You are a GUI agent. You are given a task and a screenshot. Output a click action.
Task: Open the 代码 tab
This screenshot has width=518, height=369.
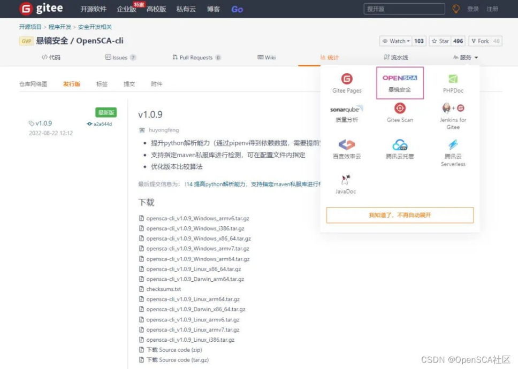point(51,57)
